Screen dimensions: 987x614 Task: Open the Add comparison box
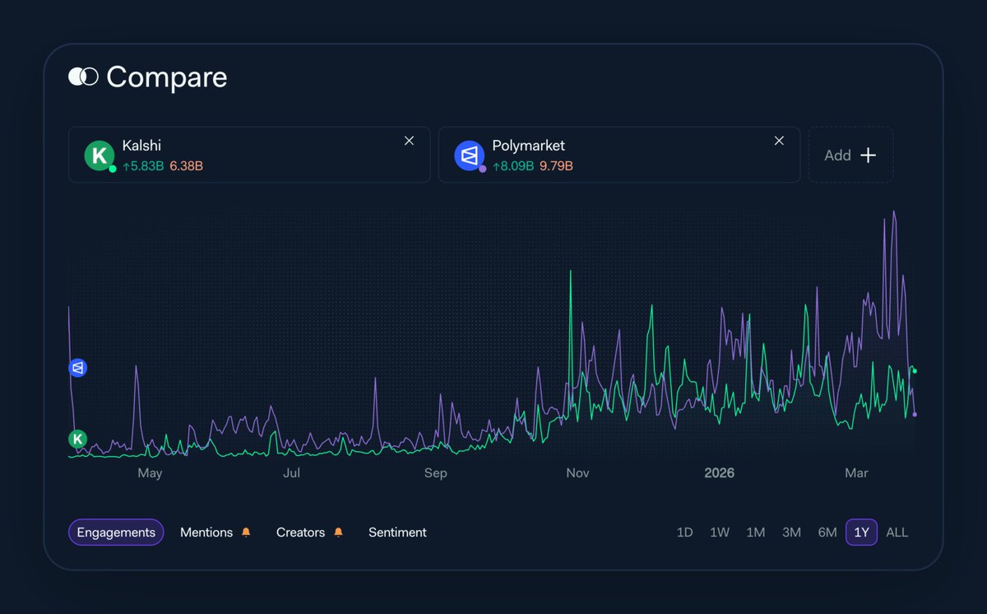coord(850,155)
